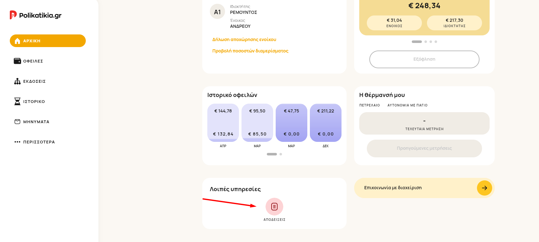Open the ΑΠΟΔΕΙΞΕΙΣ receipts icon
Screen dimensions: 539x242
[x=274, y=207]
